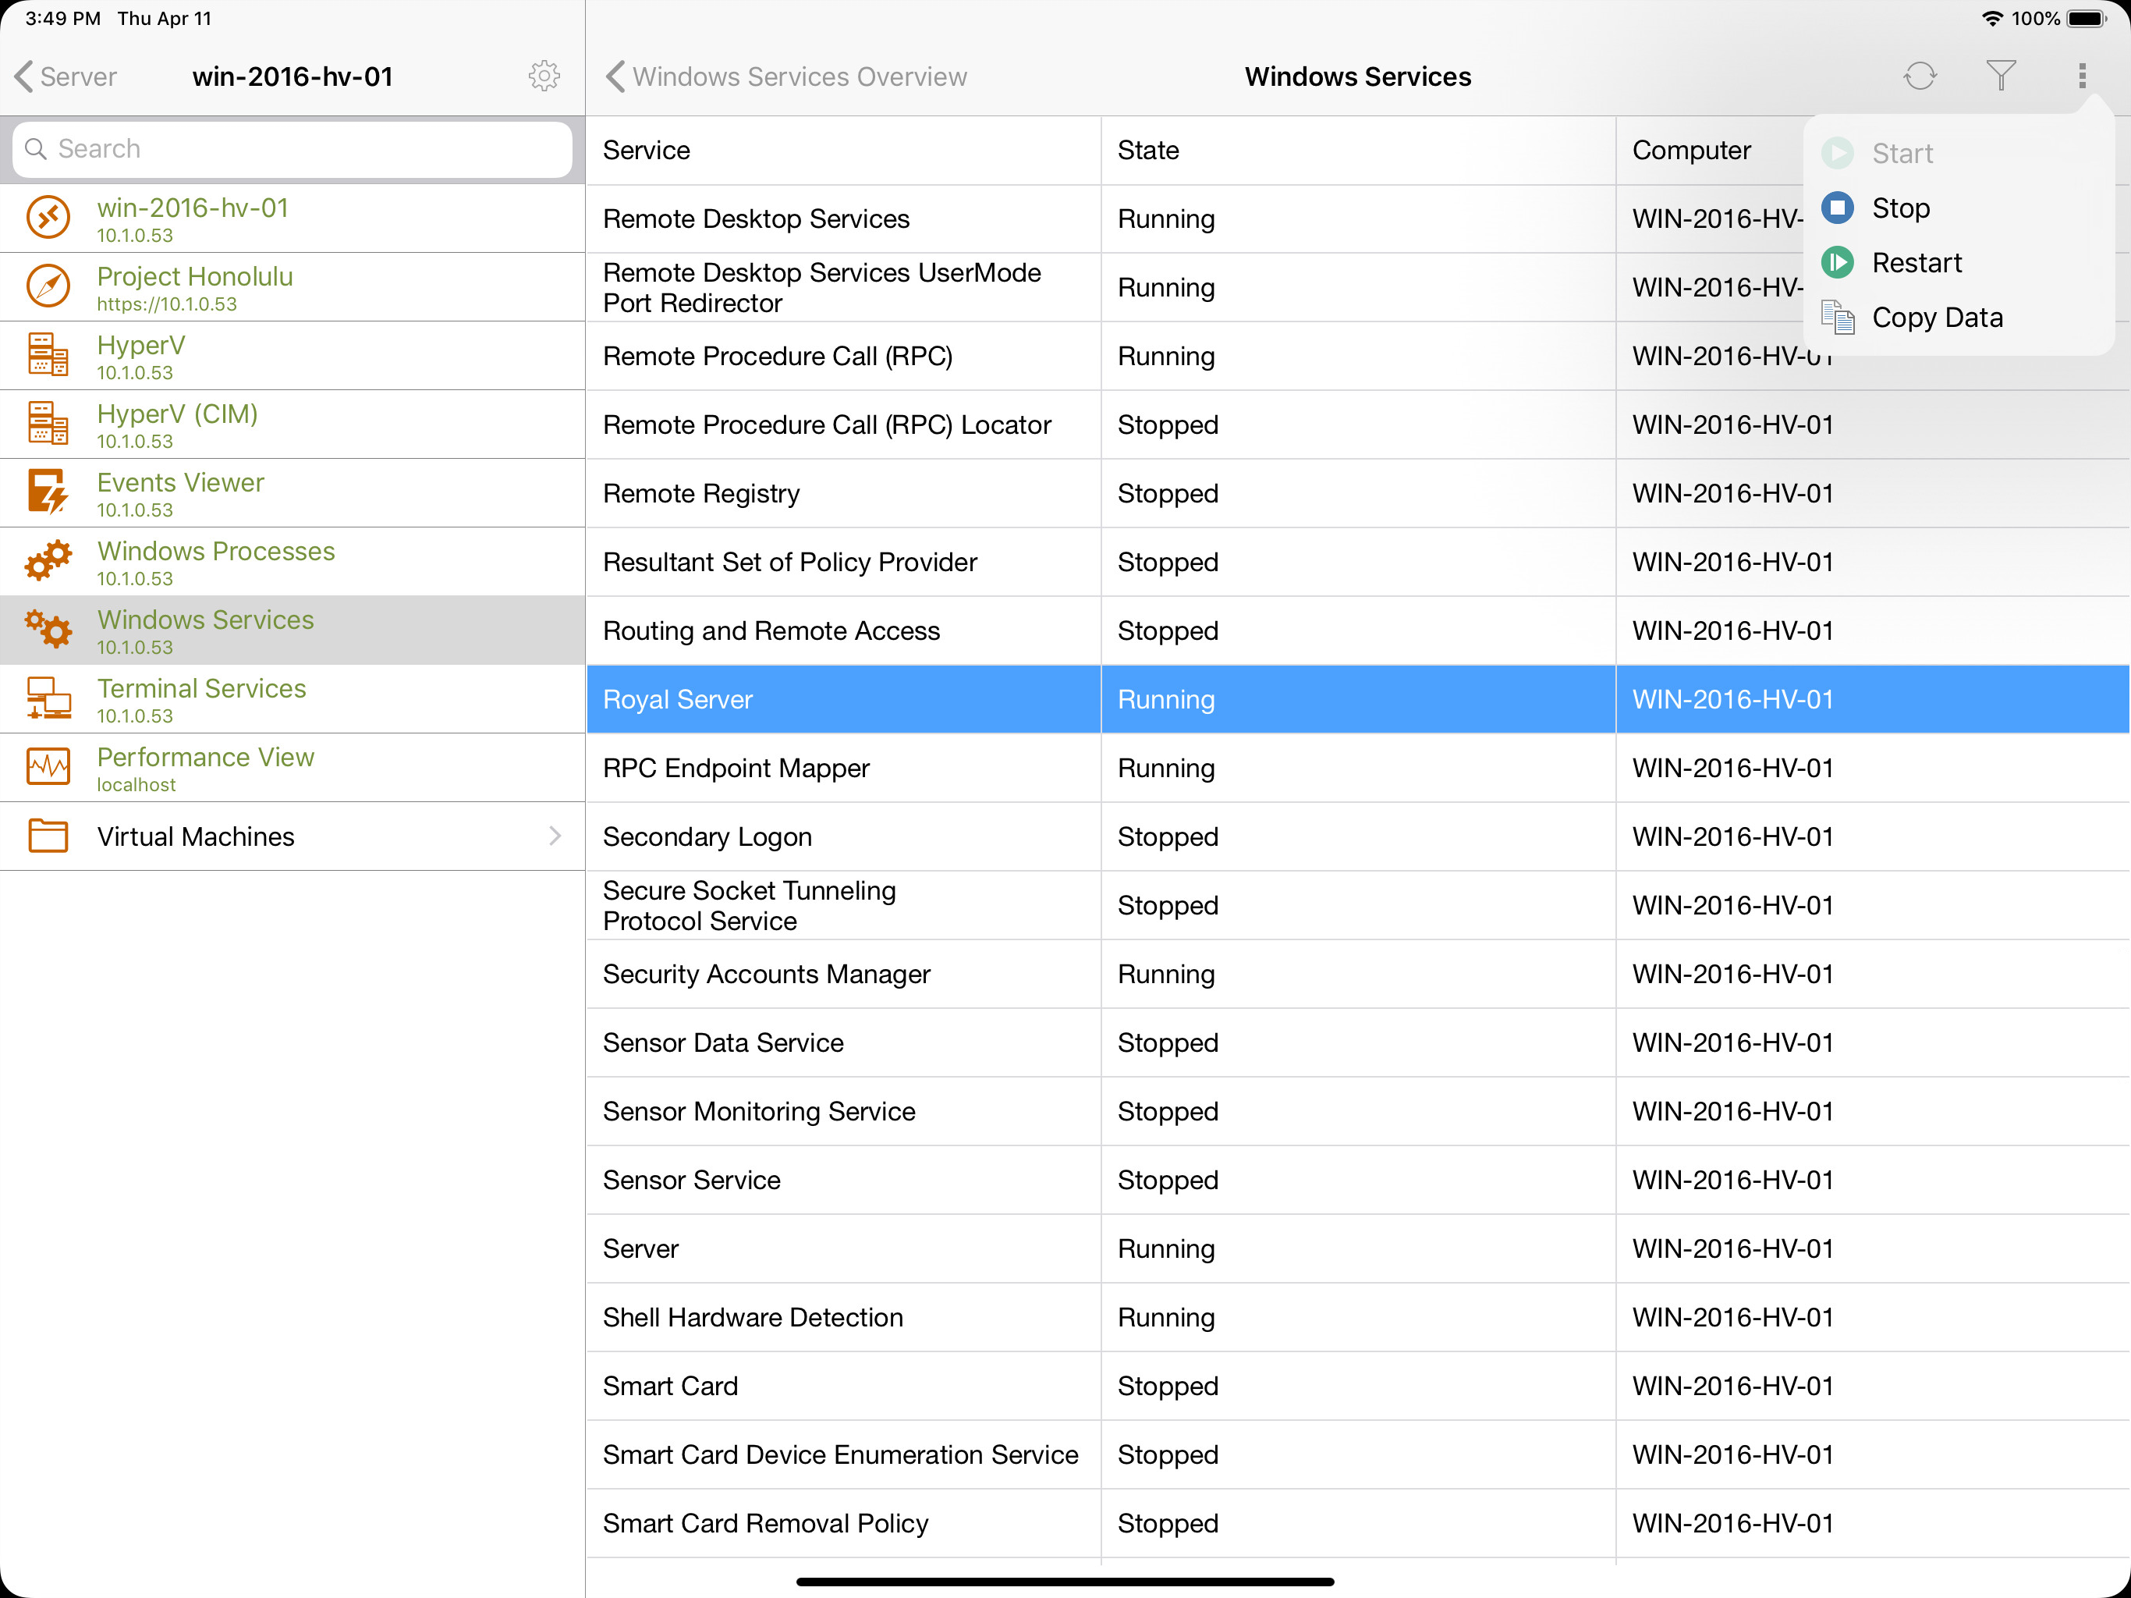Go back to Windows Services Overview
Screen dimensions: 2131x1598
[786, 76]
